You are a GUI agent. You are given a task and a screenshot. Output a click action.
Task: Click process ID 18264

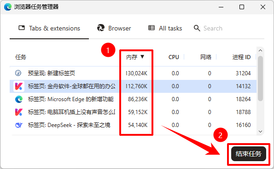(243, 99)
